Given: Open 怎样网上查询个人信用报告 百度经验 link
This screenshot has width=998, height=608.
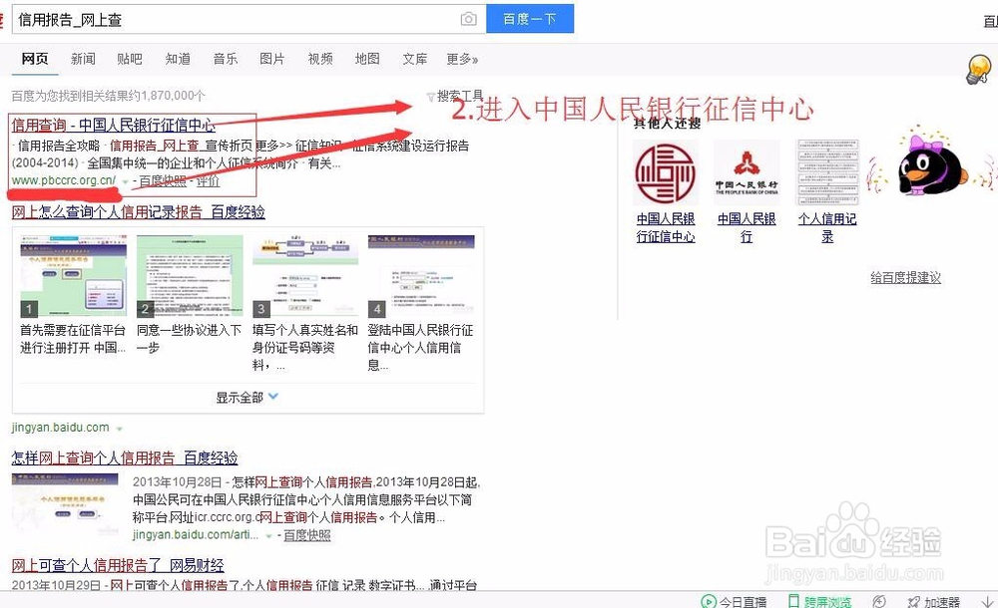Looking at the screenshot, I should coord(125,457).
